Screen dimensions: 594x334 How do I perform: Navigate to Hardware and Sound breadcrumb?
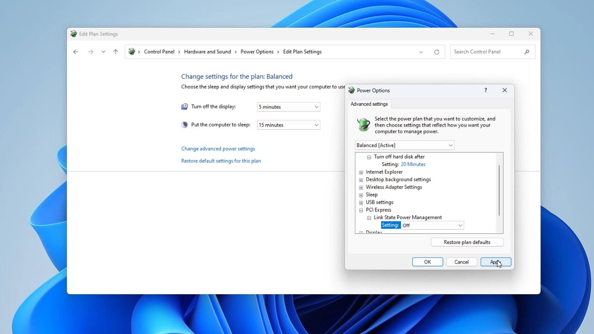(x=207, y=52)
